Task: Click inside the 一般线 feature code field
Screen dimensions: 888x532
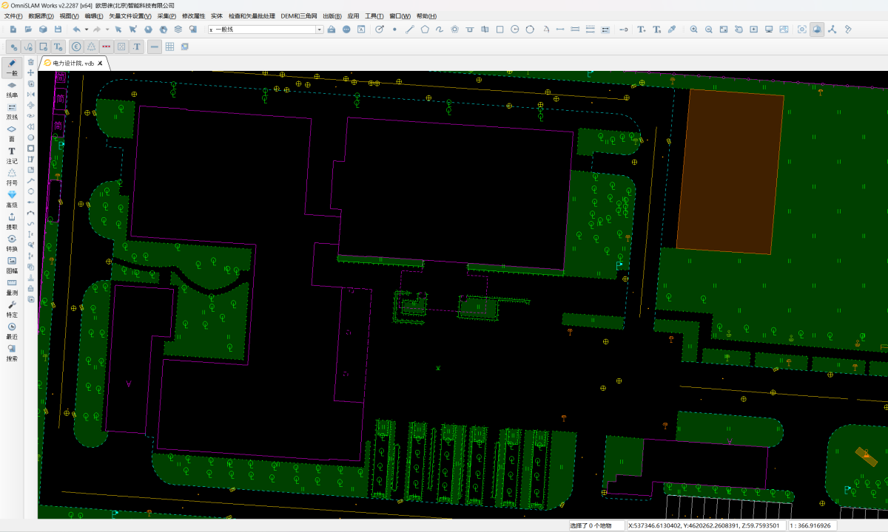Action: point(261,30)
